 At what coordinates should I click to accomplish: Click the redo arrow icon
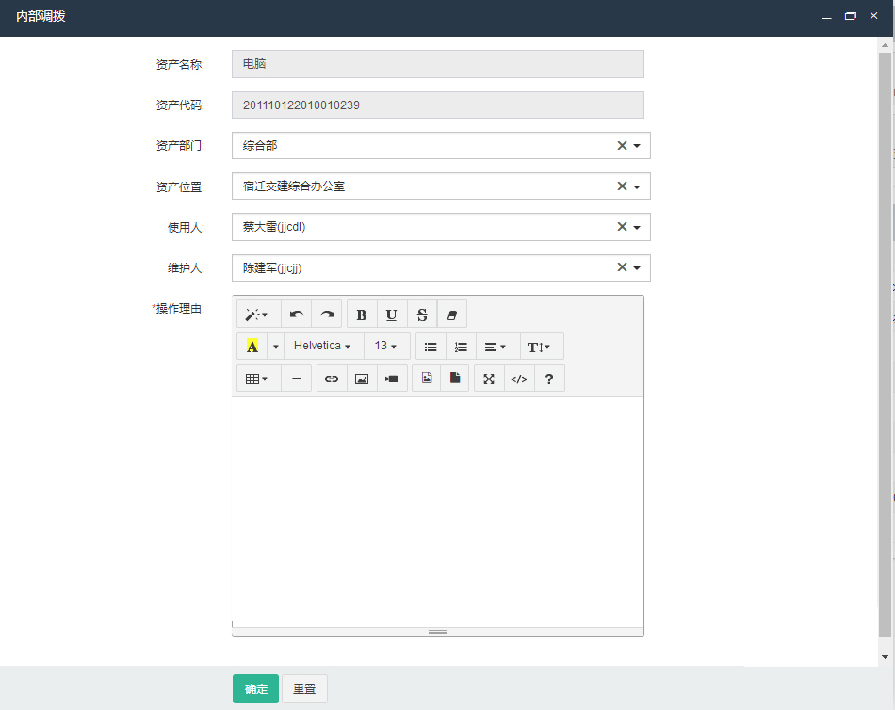click(x=327, y=315)
